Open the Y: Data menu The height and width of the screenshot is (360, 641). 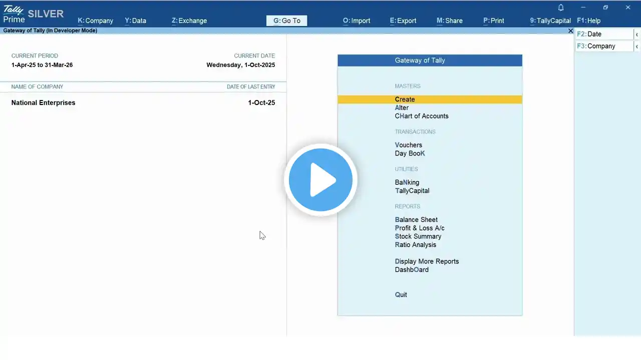135,20
